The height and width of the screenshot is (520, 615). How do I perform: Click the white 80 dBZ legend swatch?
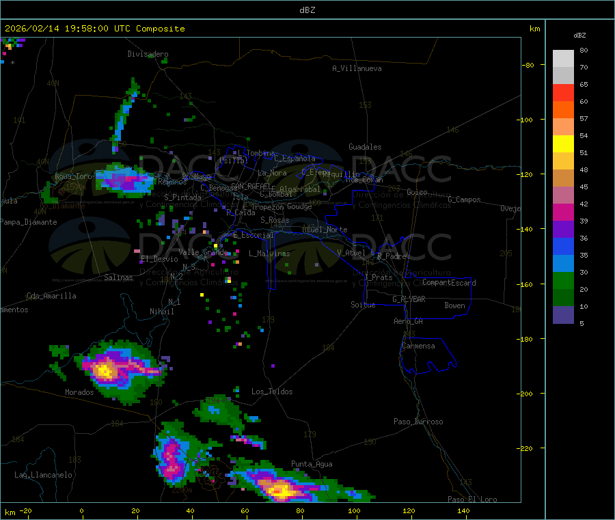[x=563, y=59]
